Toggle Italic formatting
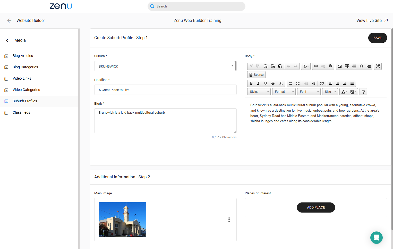Viewport: 393px width, 249px height. tap(258, 83)
